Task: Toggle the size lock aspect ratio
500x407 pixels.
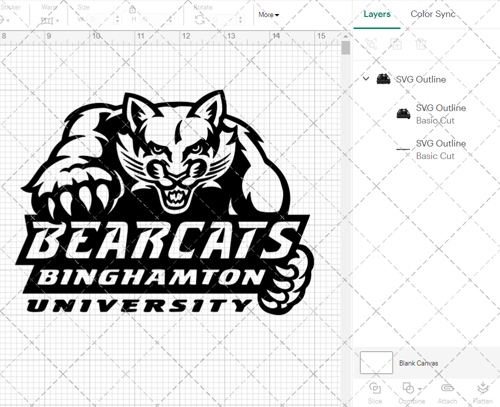Action: pyautogui.click(x=132, y=9)
